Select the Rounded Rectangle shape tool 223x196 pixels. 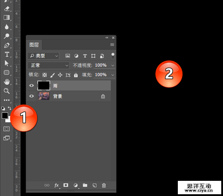coord(7,73)
